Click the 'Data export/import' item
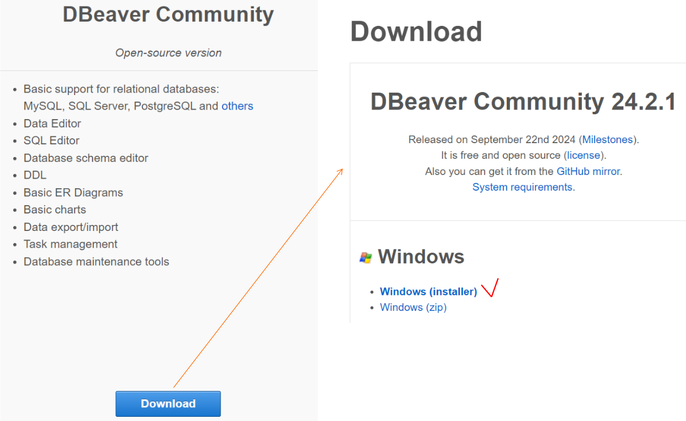 [71, 227]
